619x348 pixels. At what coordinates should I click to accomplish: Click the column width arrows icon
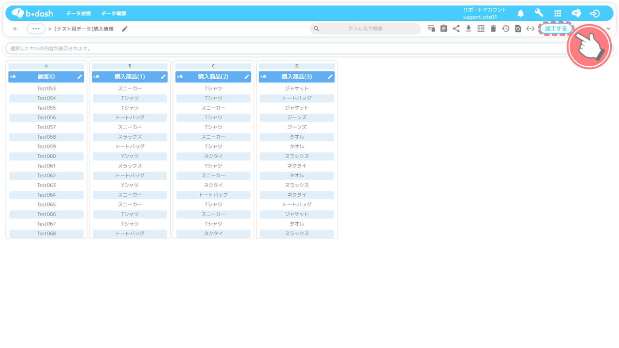pos(531,29)
